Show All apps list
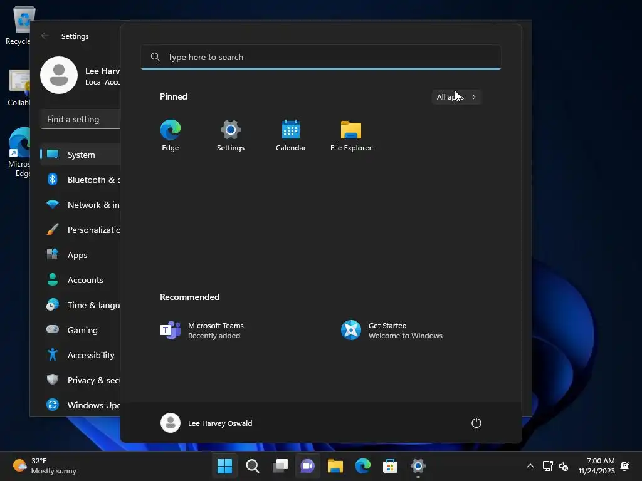This screenshot has width=642, height=481. pos(456,97)
